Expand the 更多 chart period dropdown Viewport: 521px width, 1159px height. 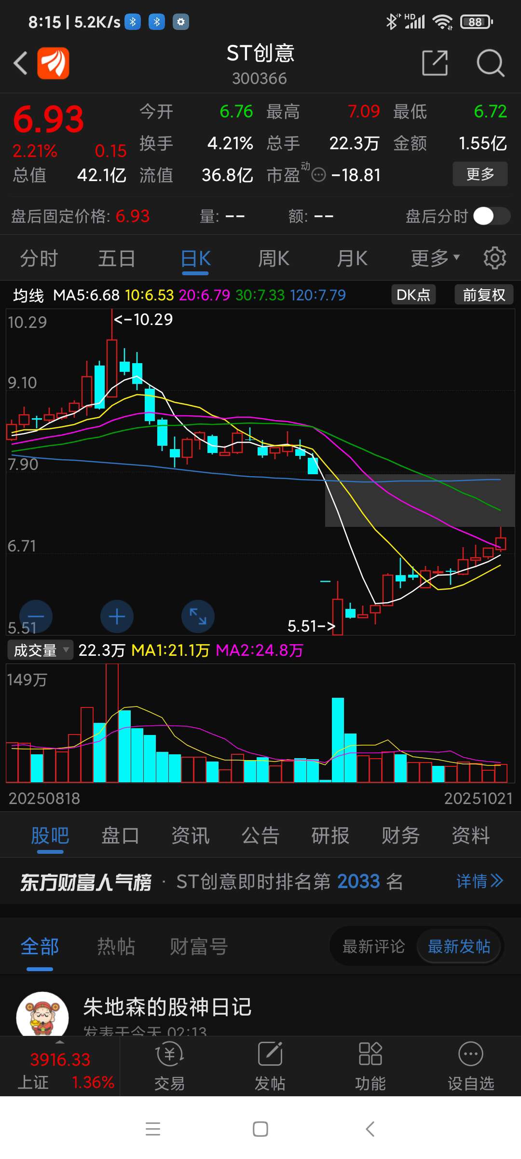(x=435, y=258)
